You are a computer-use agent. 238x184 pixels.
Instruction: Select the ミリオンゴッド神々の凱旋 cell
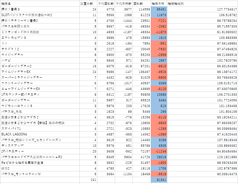40,32
